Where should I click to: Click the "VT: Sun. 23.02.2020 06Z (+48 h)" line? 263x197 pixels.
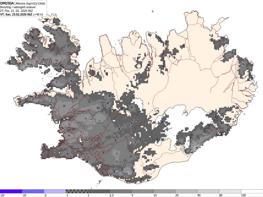pyautogui.click(x=22, y=14)
